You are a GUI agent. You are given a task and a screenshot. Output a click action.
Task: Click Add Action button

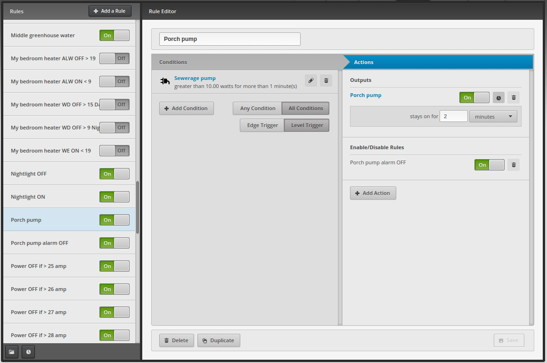click(373, 193)
